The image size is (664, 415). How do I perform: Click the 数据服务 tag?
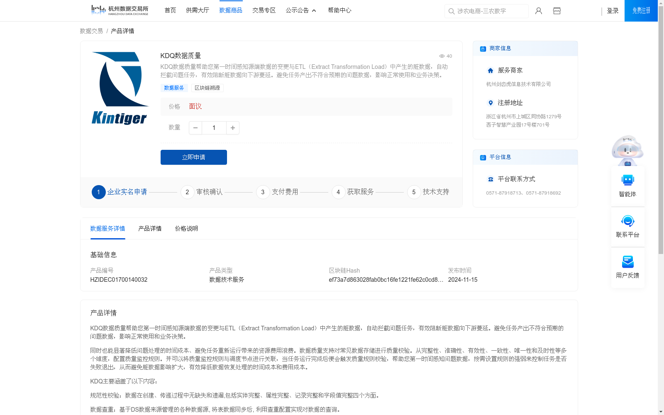coord(174,88)
